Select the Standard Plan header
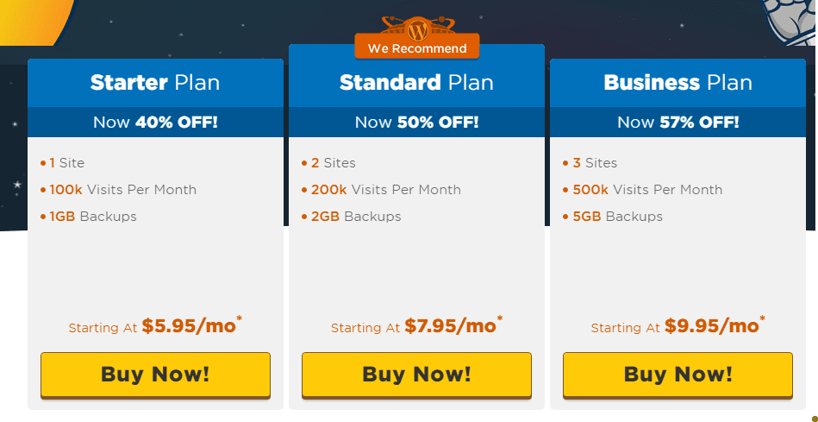This screenshot has height=422, width=818. (x=416, y=83)
